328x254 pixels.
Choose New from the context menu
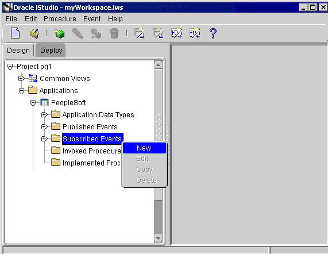pyautogui.click(x=144, y=148)
